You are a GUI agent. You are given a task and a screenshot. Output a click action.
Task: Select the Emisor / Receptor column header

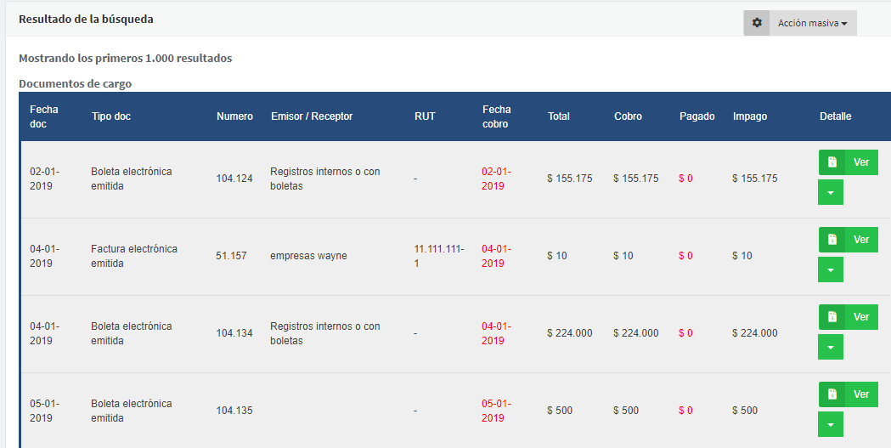tap(312, 116)
